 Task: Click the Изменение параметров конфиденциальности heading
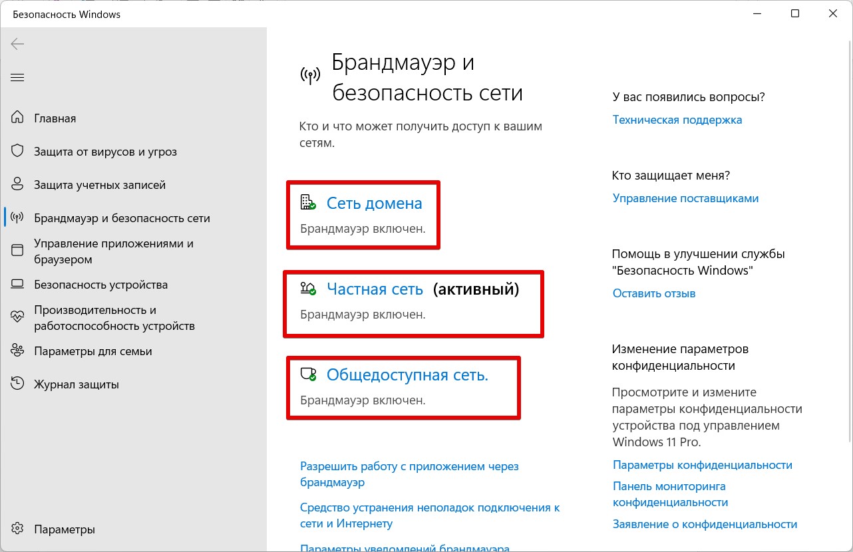[680, 357]
